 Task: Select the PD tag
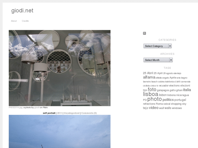[145, 100]
